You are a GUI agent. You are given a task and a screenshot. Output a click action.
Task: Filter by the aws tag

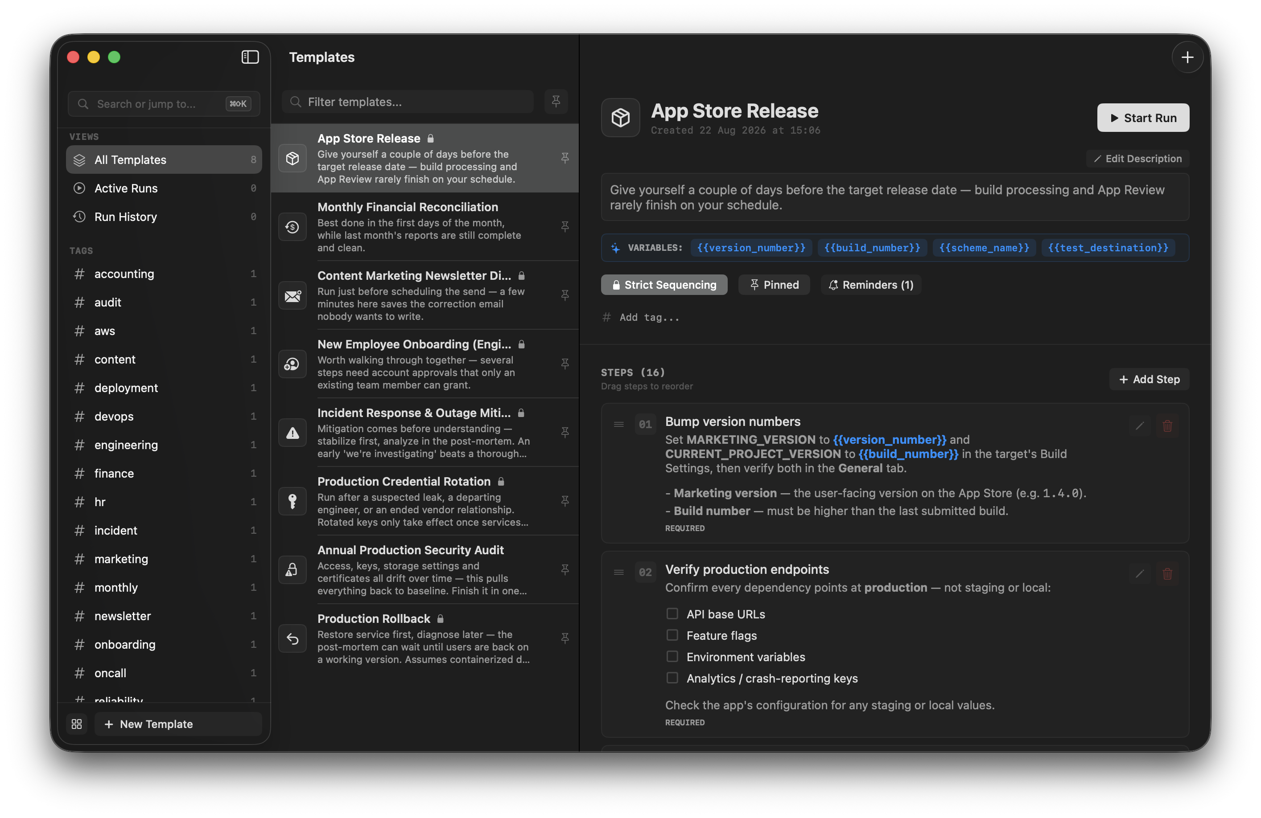(164, 331)
